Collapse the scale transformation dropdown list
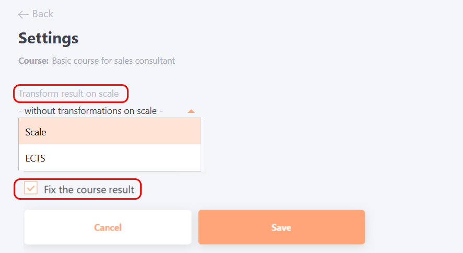The width and height of the screenshot is (463, 253). pos(191,111)
